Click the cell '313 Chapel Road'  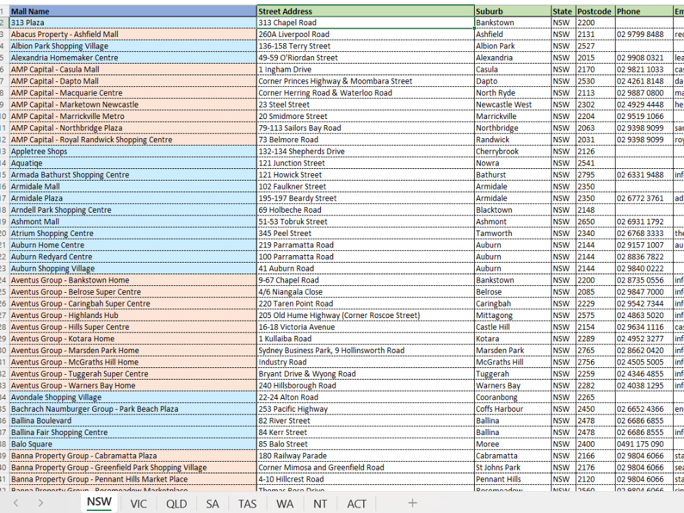point(365,23)
